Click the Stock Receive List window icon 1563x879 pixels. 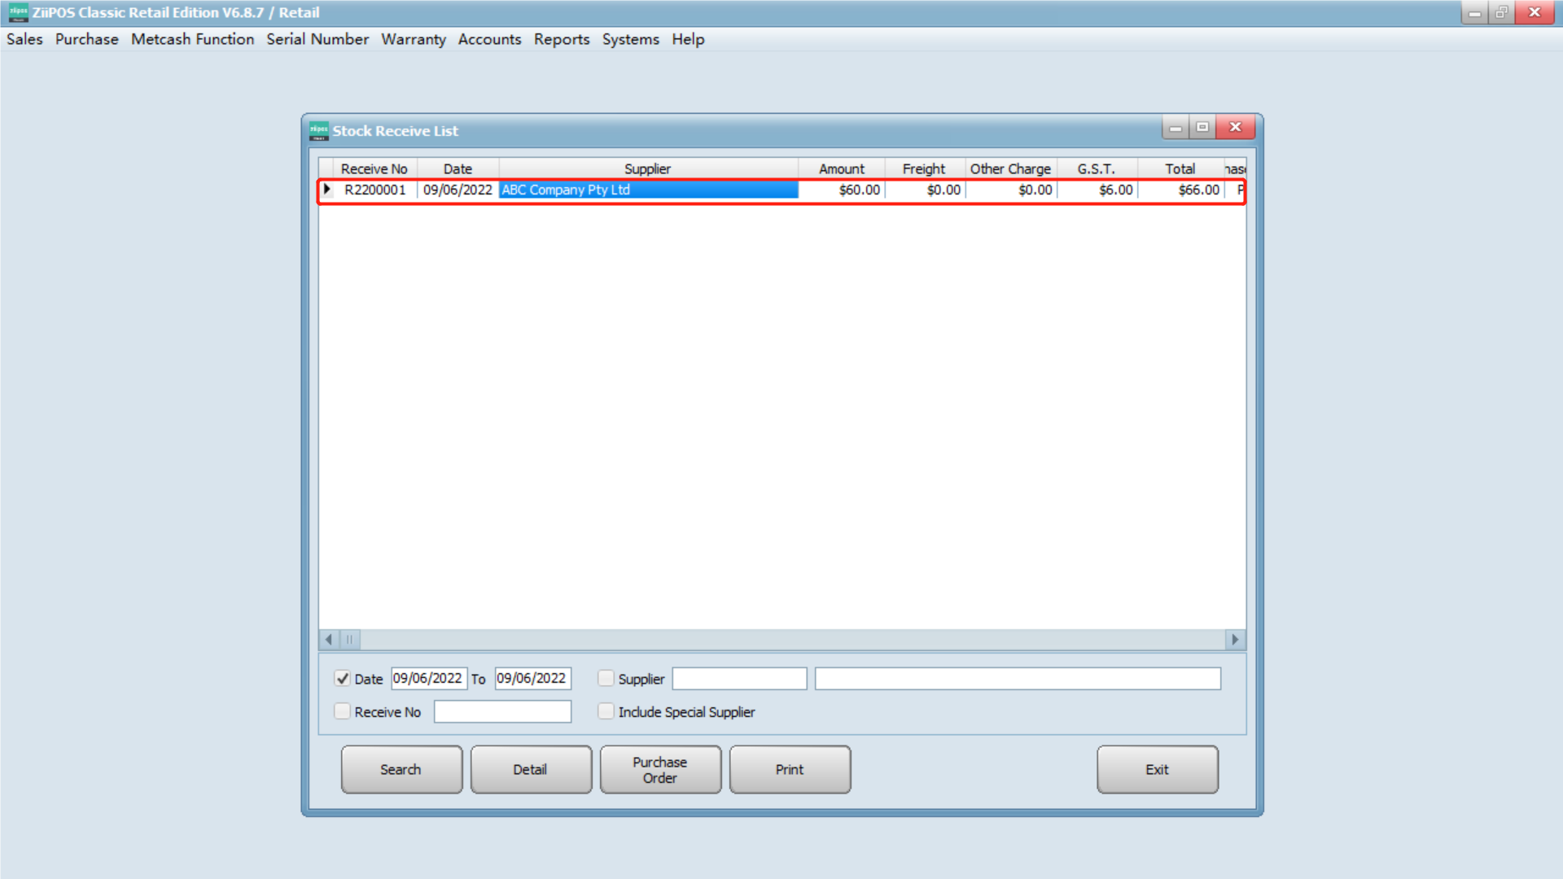pos(318,130)
